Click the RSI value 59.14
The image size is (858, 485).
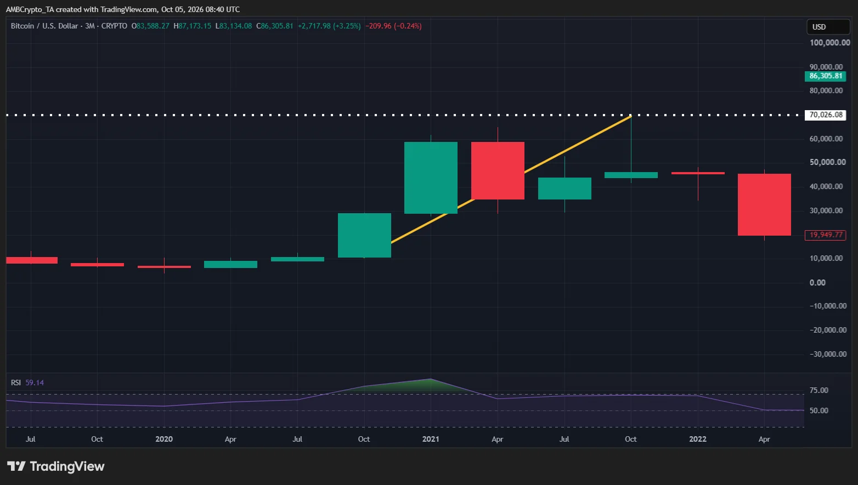pyautogui.click(x=35, y=383)
